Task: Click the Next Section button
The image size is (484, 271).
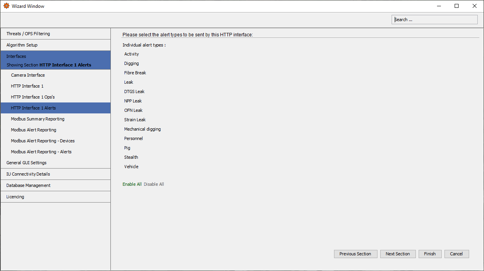Action: point(398,254)
